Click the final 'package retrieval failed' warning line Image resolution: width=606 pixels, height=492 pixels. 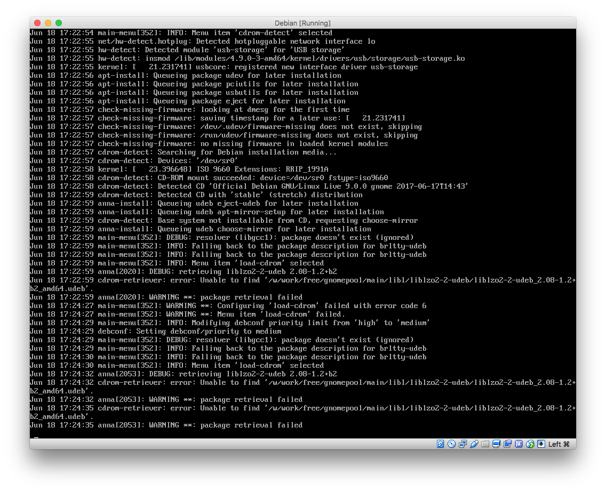(166, 425)
